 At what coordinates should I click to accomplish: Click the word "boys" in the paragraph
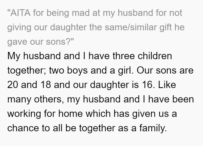click(77, 70)
